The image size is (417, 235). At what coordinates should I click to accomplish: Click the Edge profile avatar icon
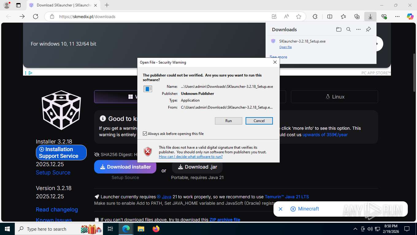[6, 5]
